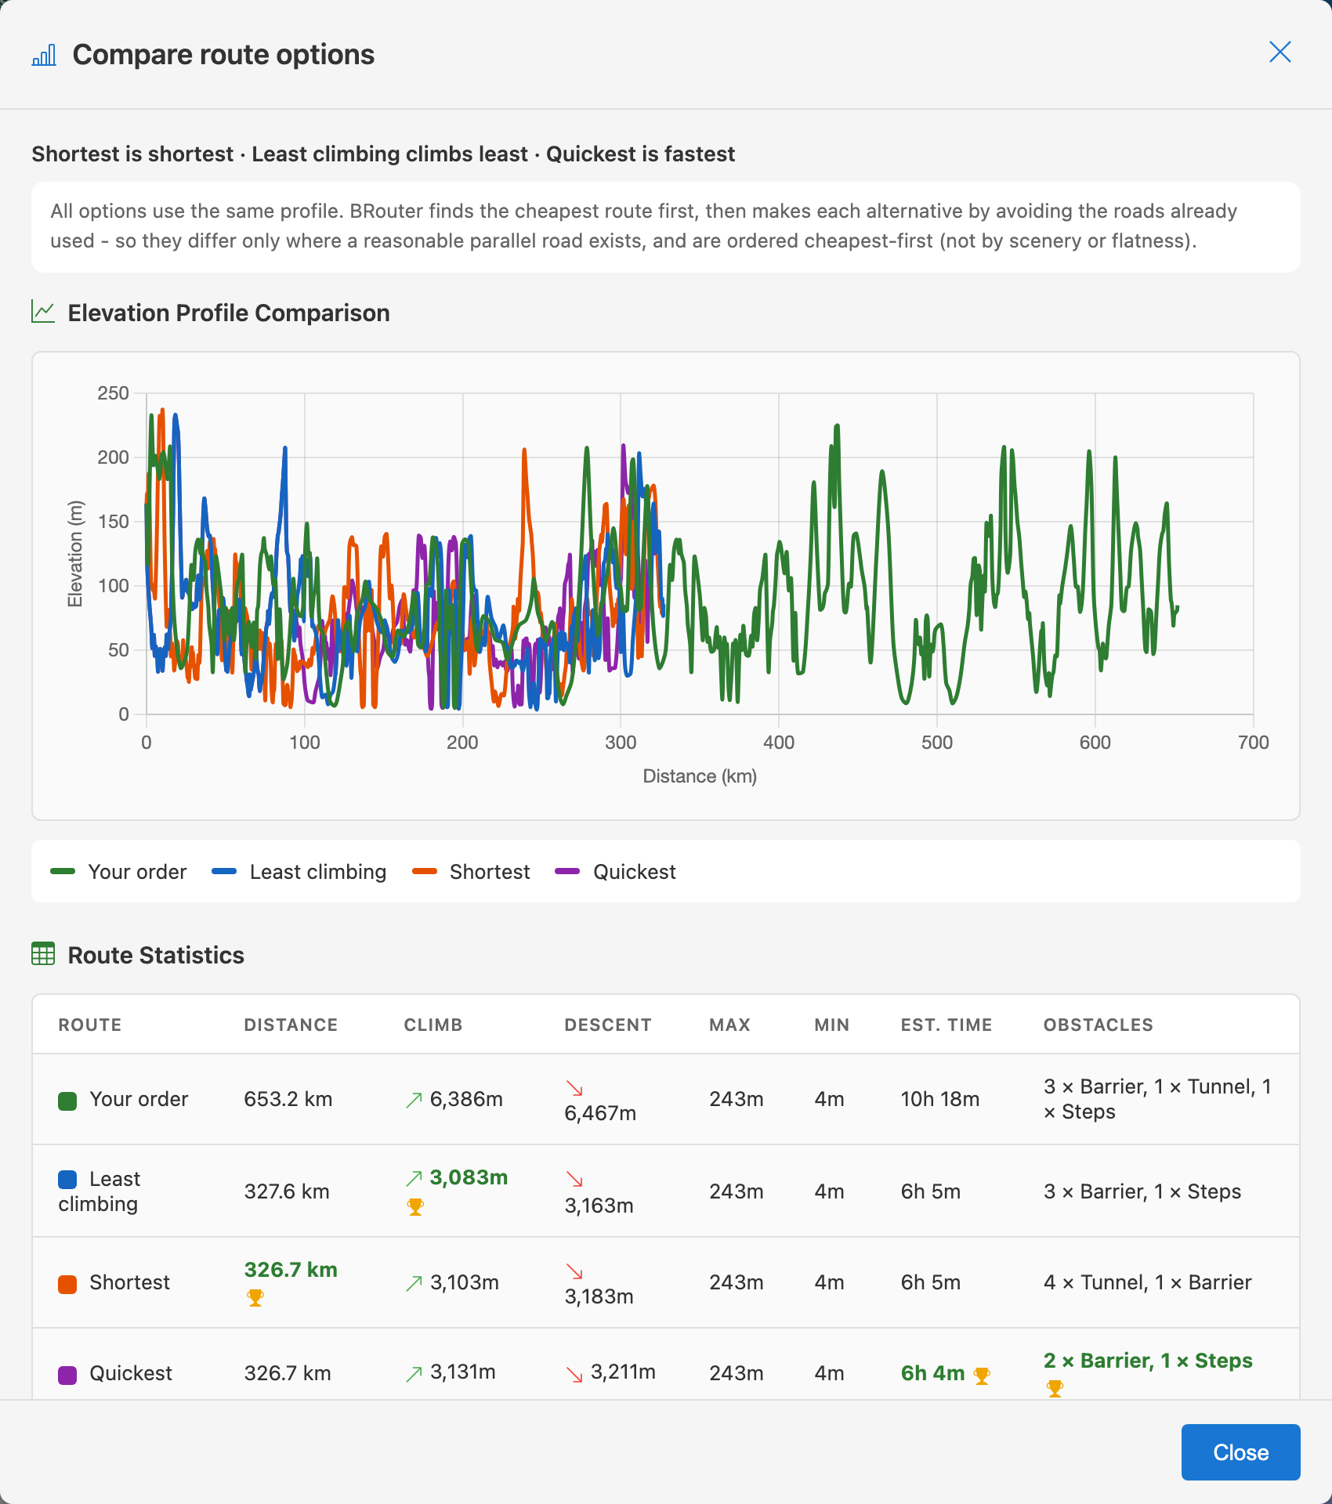This screenshot has height=1504, width=1332.
Task: Click the highlighted 2 × Barrier, 1 × Steps cell
Action: click(x=1148, y=1361)
